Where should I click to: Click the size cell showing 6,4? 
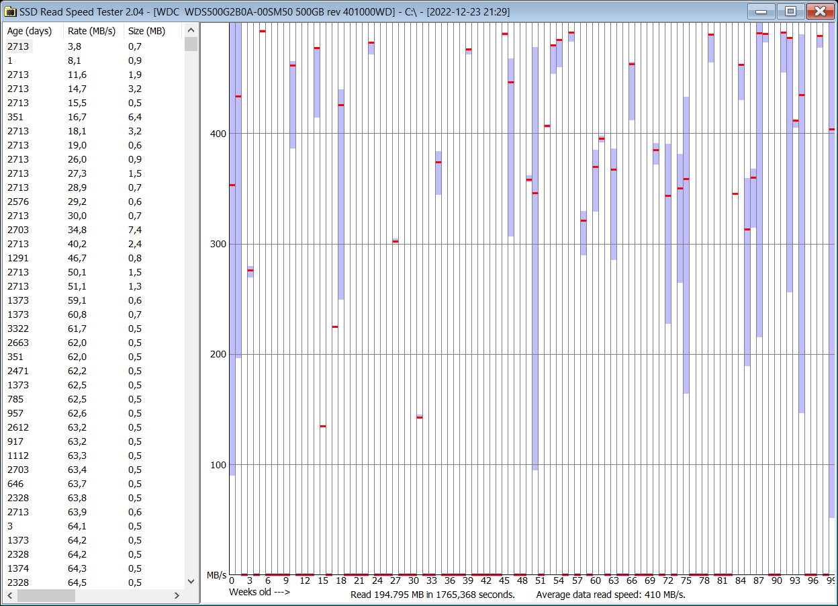point(135,116)
